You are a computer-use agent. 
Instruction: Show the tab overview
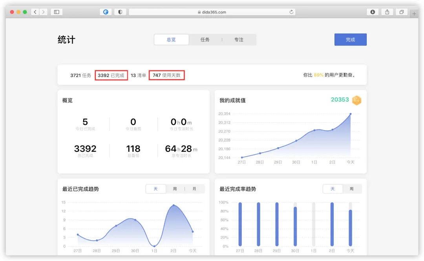tap(402, 12)
